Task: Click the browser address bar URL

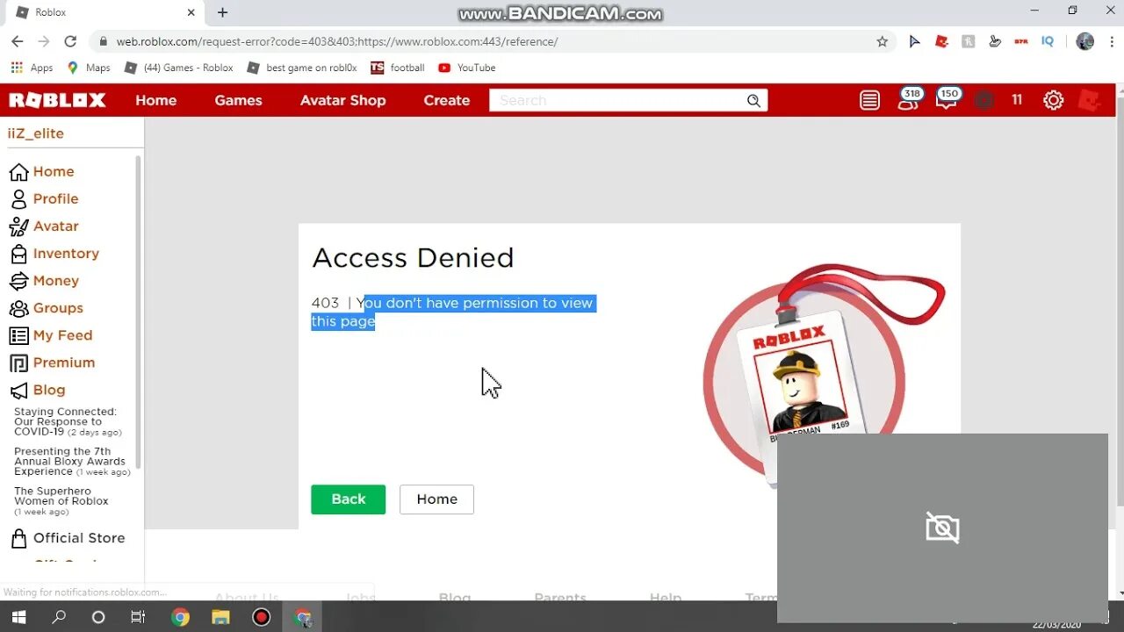Action: pyautogui.click(x=337, y=41)
